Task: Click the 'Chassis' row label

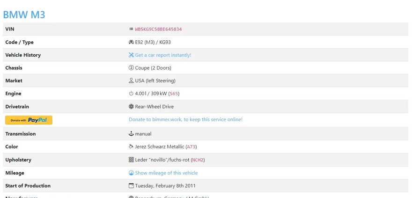Action: [x=14, y=68]
